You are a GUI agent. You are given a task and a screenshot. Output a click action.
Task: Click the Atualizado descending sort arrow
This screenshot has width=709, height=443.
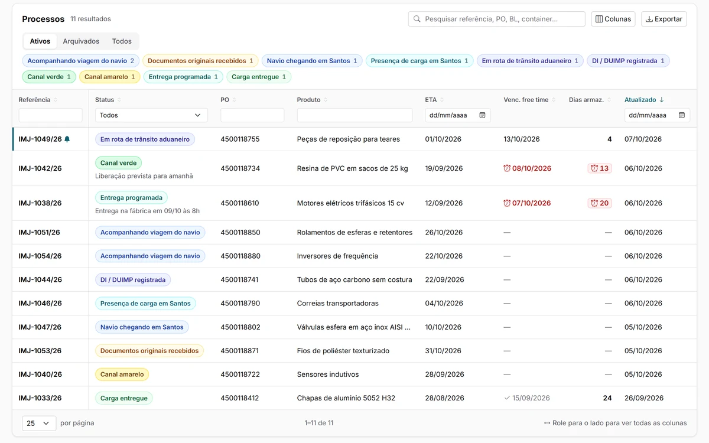(661, 100)
